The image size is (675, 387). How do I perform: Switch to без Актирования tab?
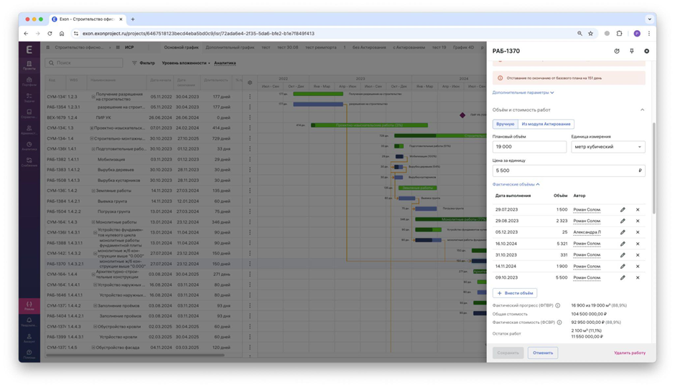click(369, 47)
